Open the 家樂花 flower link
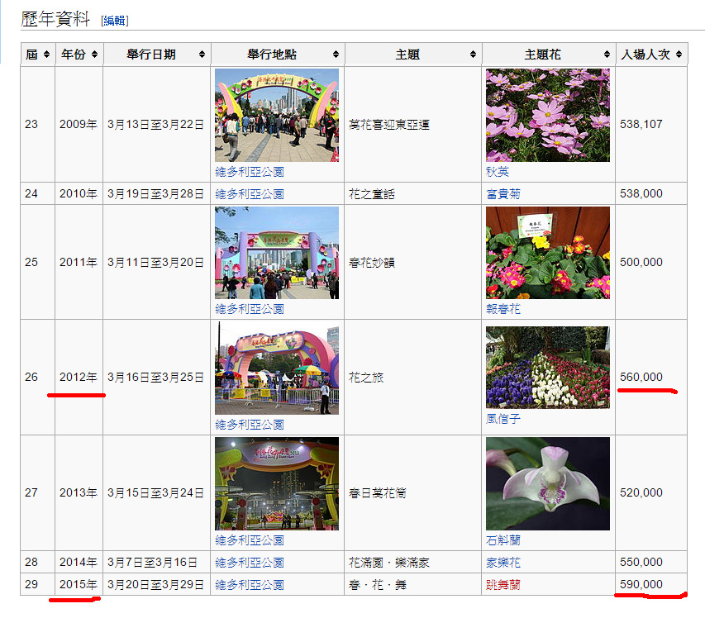The width and height of the screenshot is (705, 618). [x=503, y=563]
